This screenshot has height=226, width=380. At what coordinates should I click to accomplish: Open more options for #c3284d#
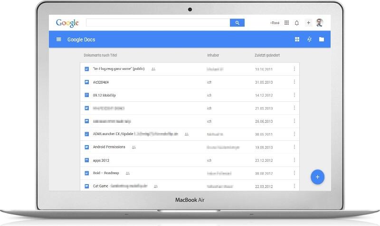(294, 82)
